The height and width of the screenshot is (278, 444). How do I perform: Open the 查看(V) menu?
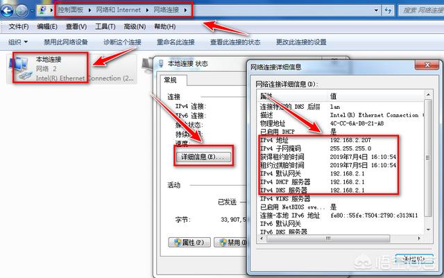coord(76,26)
